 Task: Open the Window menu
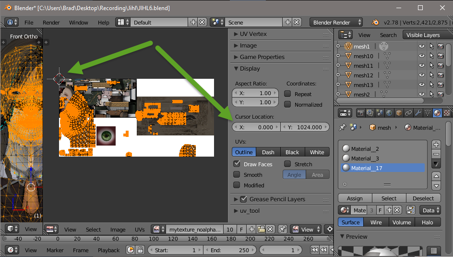coord(79,23)
